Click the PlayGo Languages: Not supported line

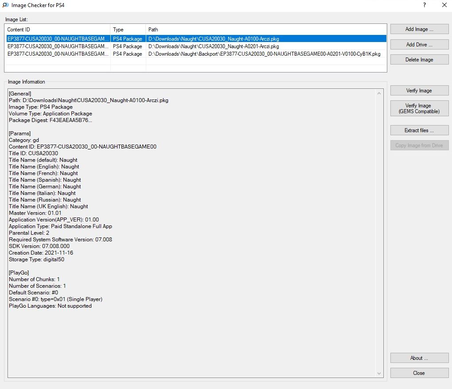50,306
